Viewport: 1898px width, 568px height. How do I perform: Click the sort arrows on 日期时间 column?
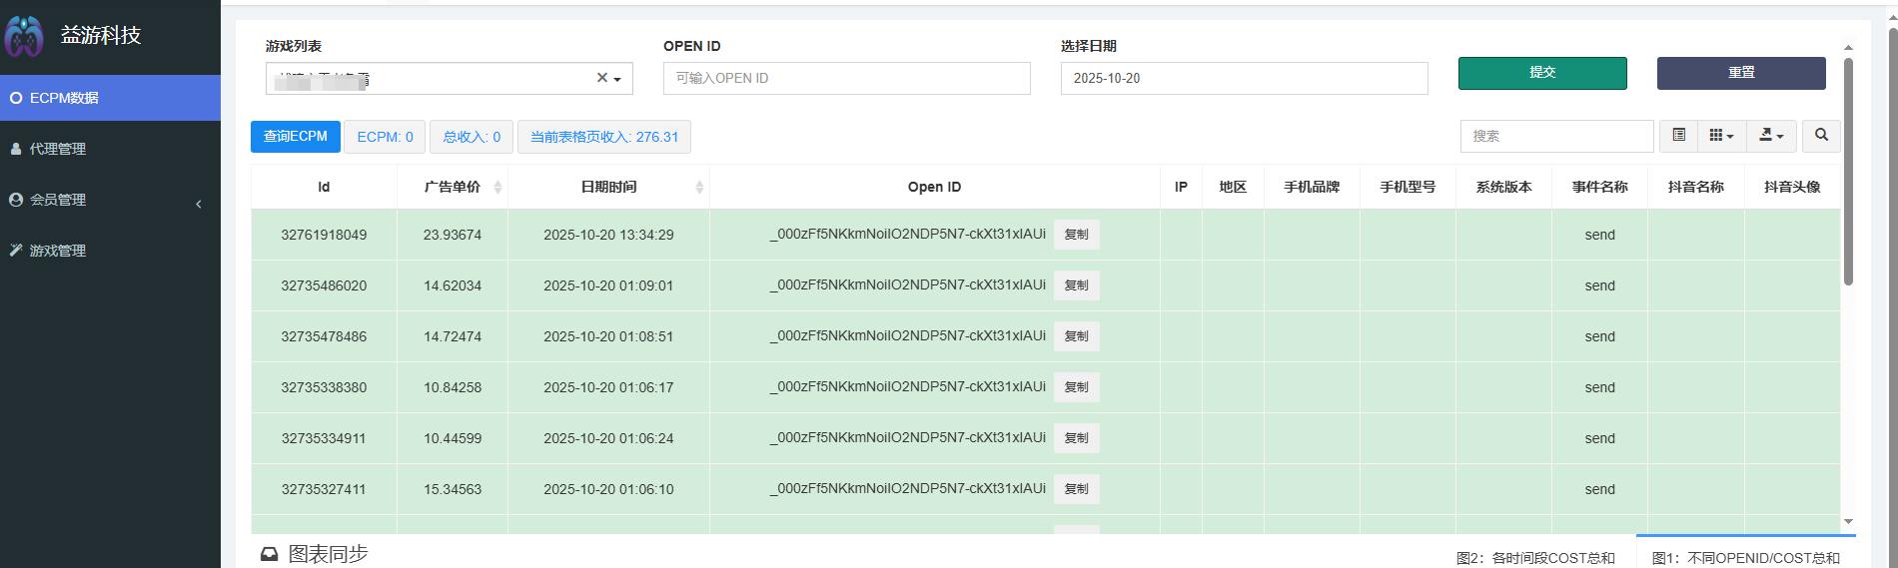699,188
